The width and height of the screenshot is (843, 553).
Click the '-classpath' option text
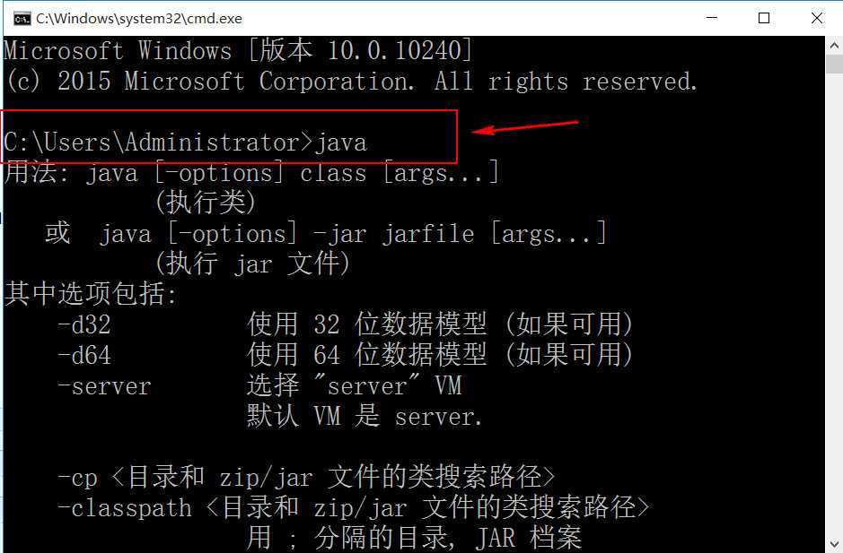125,508
